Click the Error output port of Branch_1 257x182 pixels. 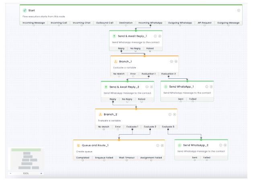(133, 74)
